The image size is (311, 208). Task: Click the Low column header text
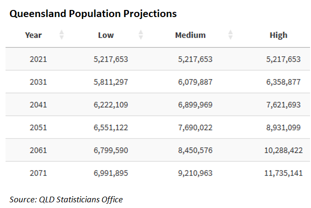coord(106,35)
